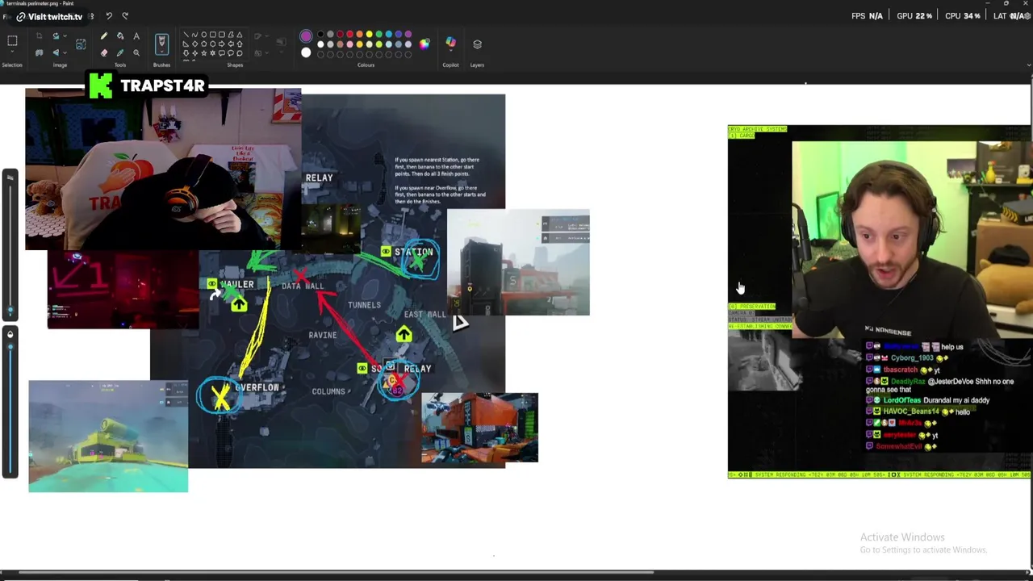Screen dimensions: 1033x581
Task: Choose the pink colour swatch
Action: [349, 44]
